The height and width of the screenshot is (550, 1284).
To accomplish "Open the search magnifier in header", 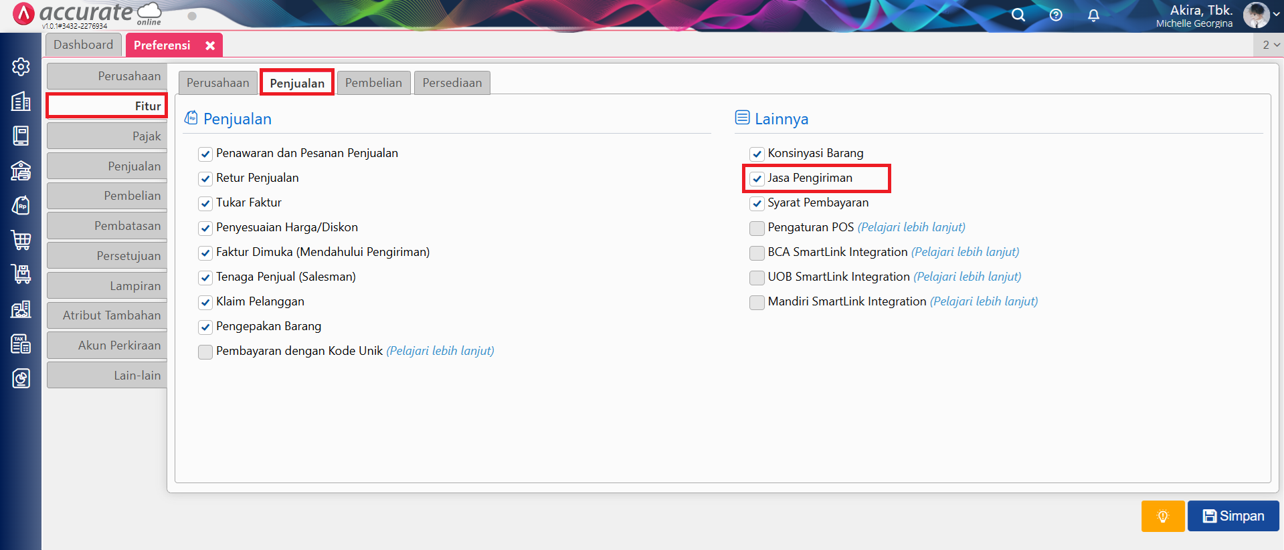I will 1018,15.
